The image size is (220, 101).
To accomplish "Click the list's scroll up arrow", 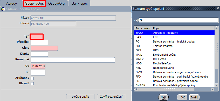I will (217, 28).
